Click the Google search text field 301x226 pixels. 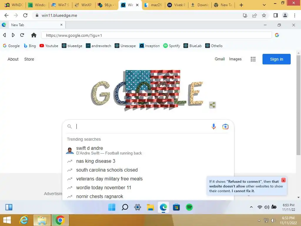coord(142,127)
